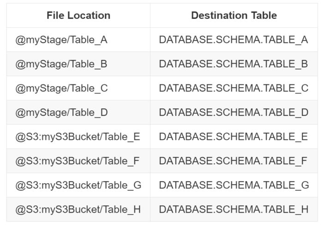Click the Destination Table column header

click(234, 15)
